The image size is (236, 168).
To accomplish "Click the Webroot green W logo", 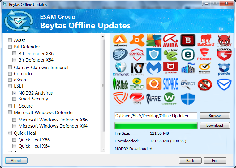I will (x=169, y=99).
